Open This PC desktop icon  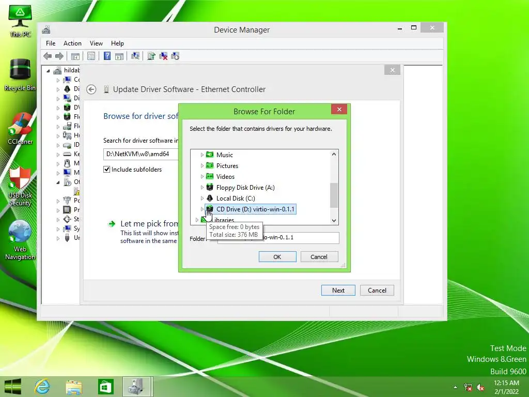(20, 21)
